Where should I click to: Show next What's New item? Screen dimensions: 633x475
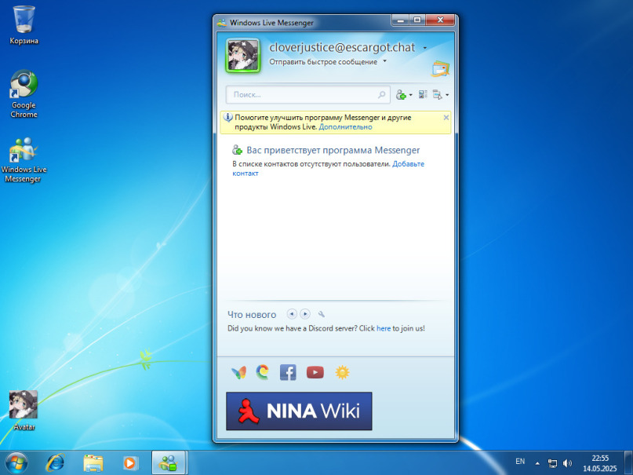click(x=305, y=314)
